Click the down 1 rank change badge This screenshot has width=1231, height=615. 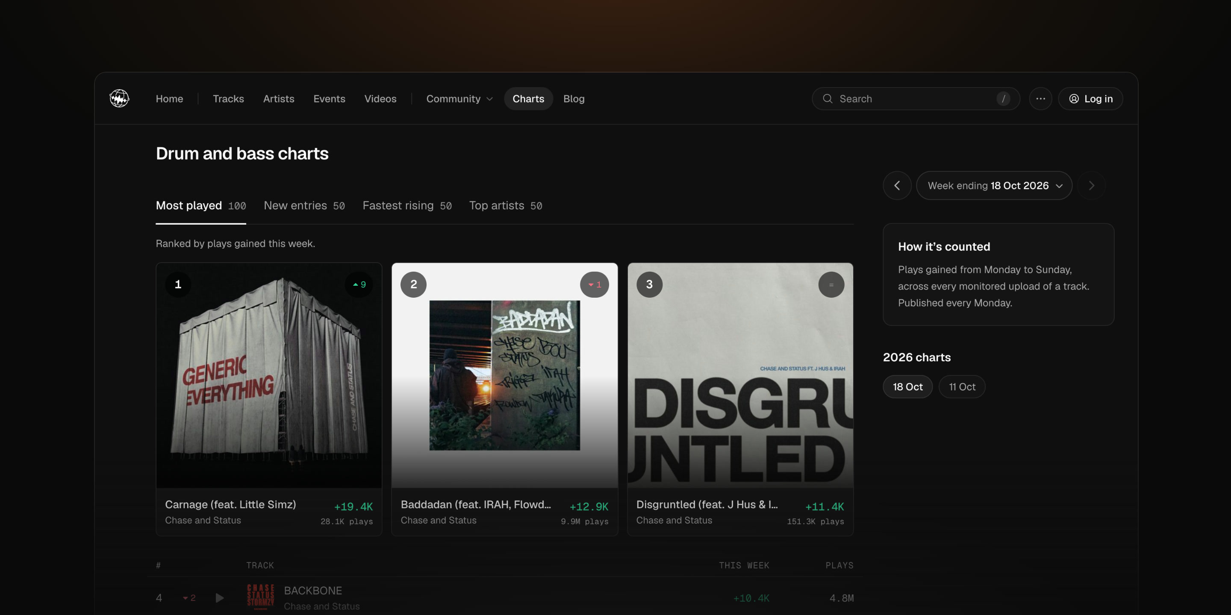coord(595,284)
